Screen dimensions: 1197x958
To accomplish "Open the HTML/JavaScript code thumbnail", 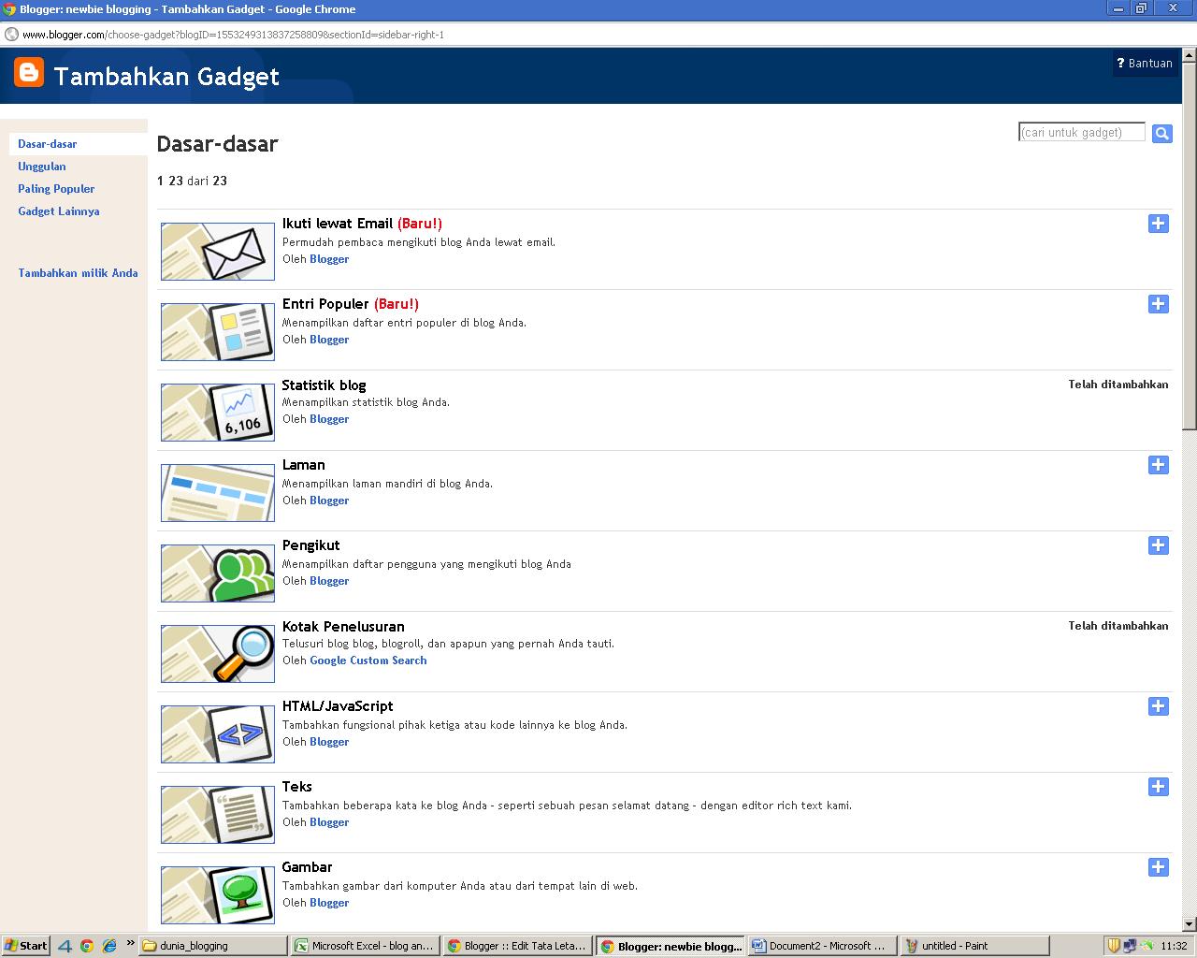I will point(218,734).
